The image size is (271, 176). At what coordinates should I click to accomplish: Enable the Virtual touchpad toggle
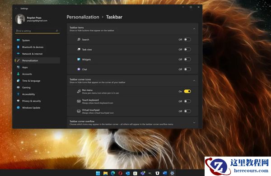[x=187, y=111]
